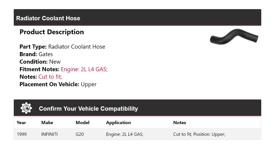
Task: Click the 'Confirm Your Vehicle Compatibility' heading
Action: [x=88, y=109]
